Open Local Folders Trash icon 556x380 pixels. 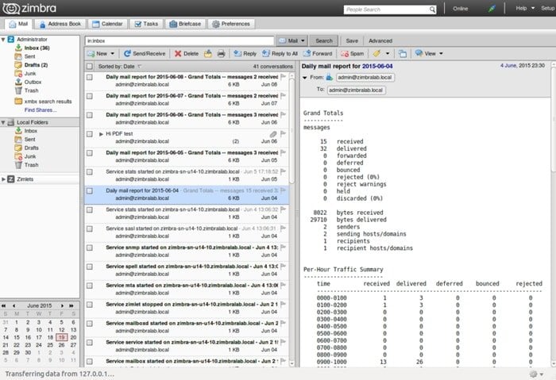click(x=18, y=165)
